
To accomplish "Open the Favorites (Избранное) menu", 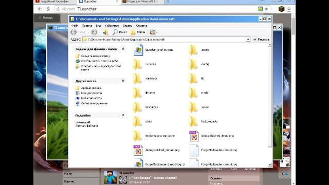I will [112, 26].
